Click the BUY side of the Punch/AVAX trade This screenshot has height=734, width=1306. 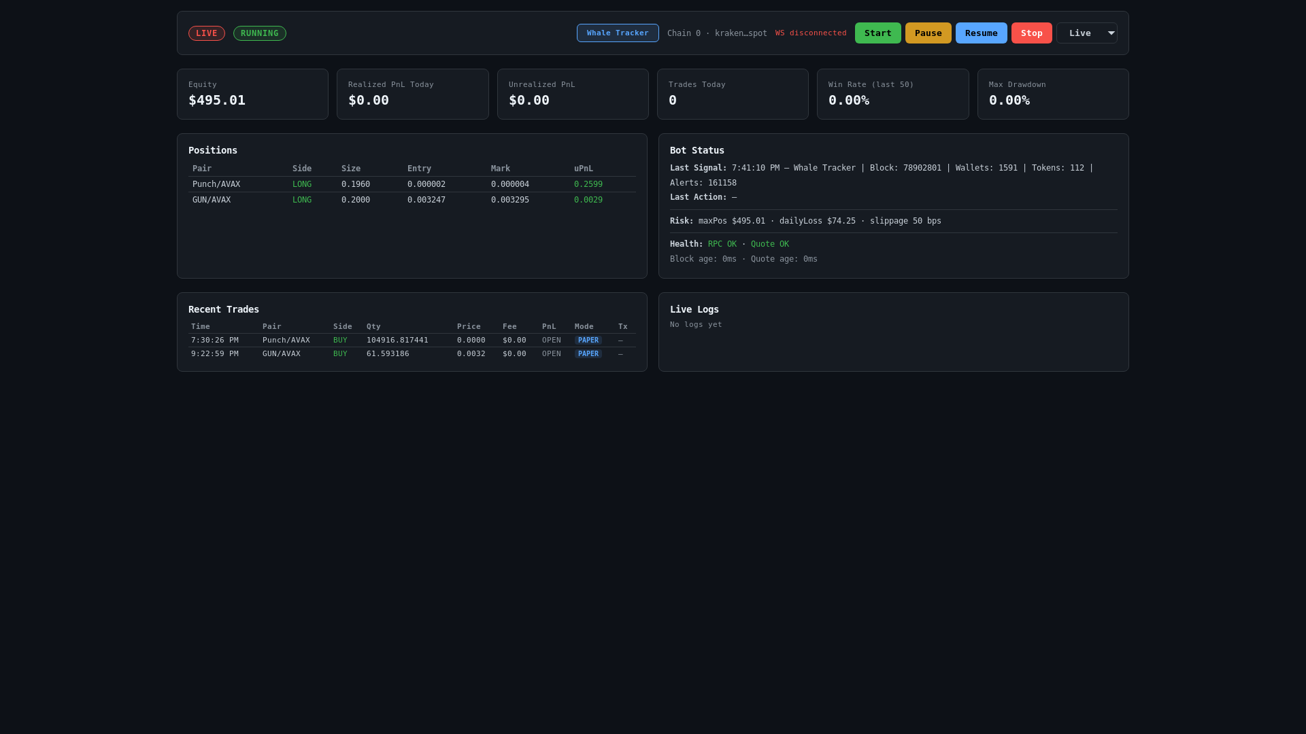coord(340,340)
